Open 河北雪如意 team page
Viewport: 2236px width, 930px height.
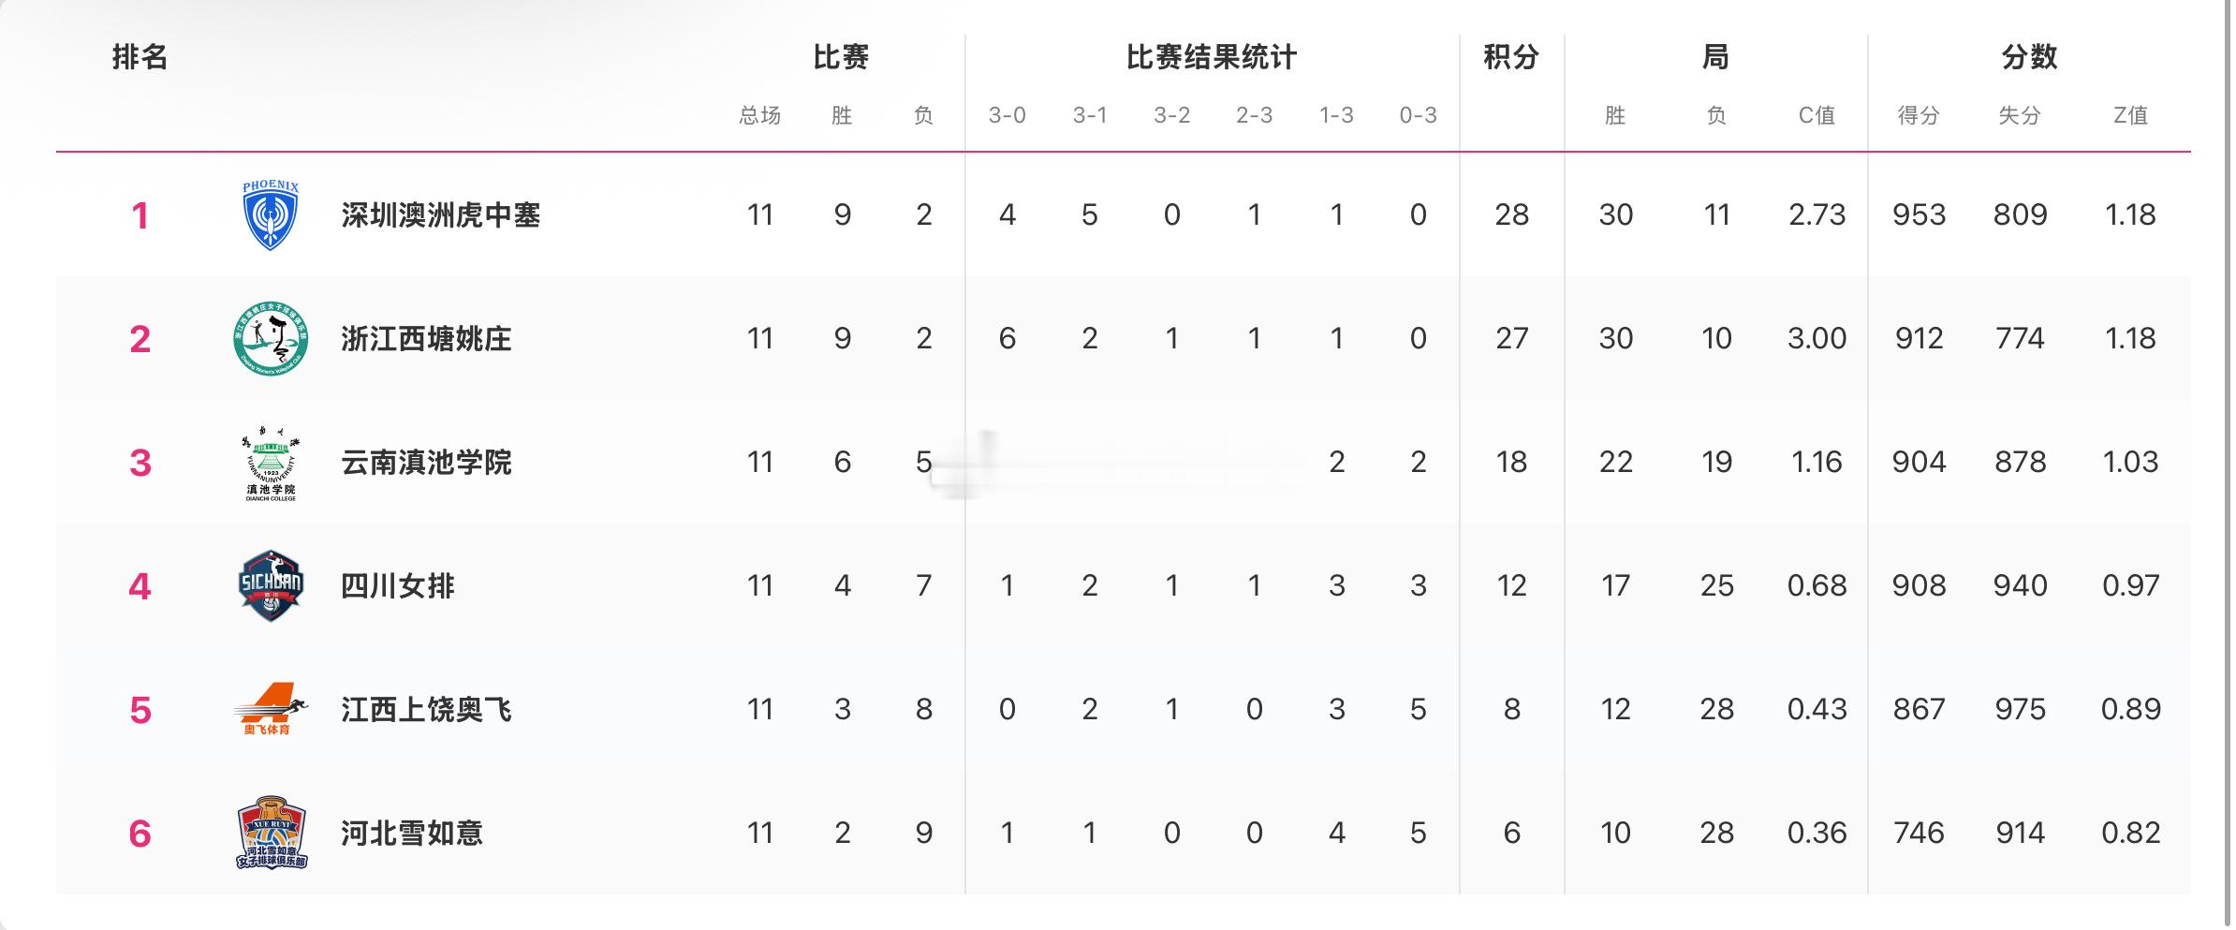(412, 834)
